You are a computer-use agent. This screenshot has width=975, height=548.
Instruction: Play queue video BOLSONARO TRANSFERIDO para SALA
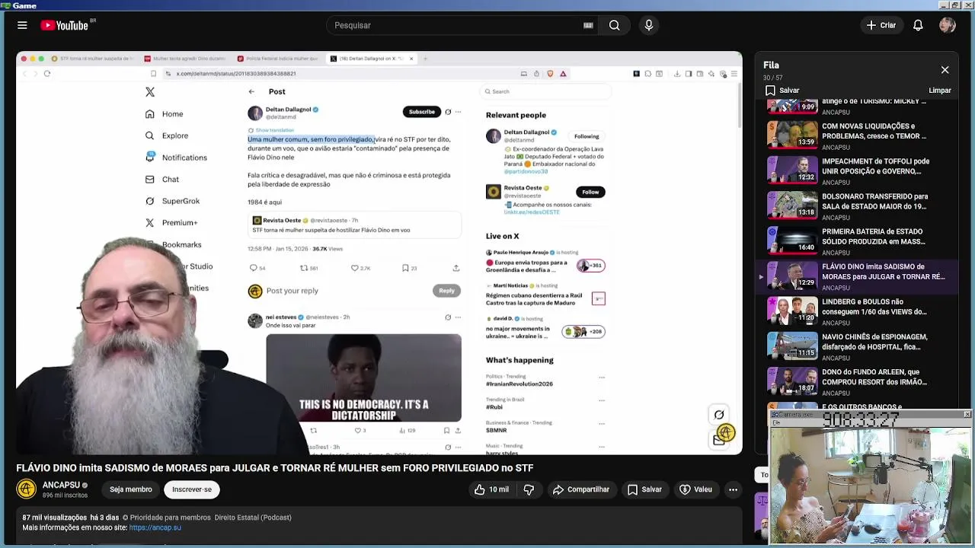(x=858, y=205)
